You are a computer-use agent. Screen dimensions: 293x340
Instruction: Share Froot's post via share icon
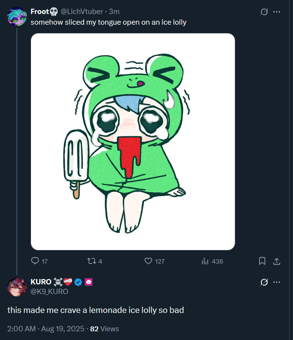point(277,261)
